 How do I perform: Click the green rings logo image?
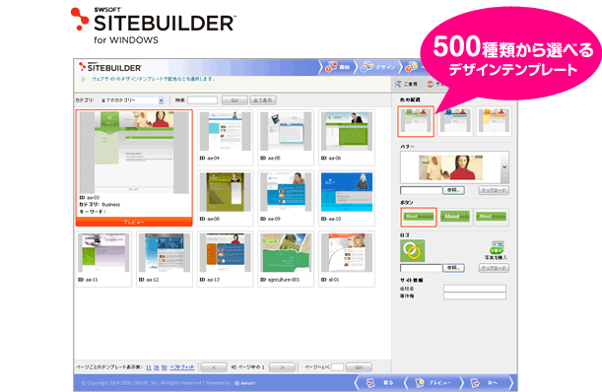[x=413, y=251]
